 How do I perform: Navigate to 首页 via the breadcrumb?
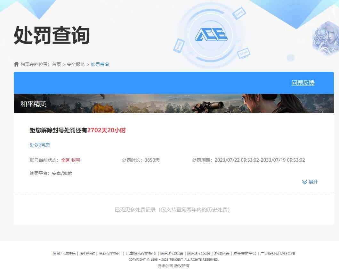pyautogui.click(x=56, y=64)
